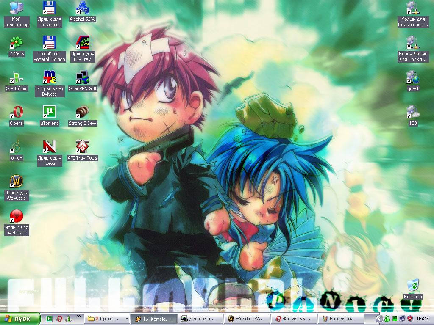
Task: Open the Мой компьютер desktop icon
Action: [17, 14]
